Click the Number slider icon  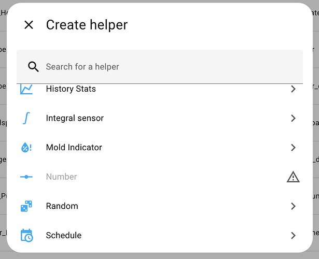(26, 177)
